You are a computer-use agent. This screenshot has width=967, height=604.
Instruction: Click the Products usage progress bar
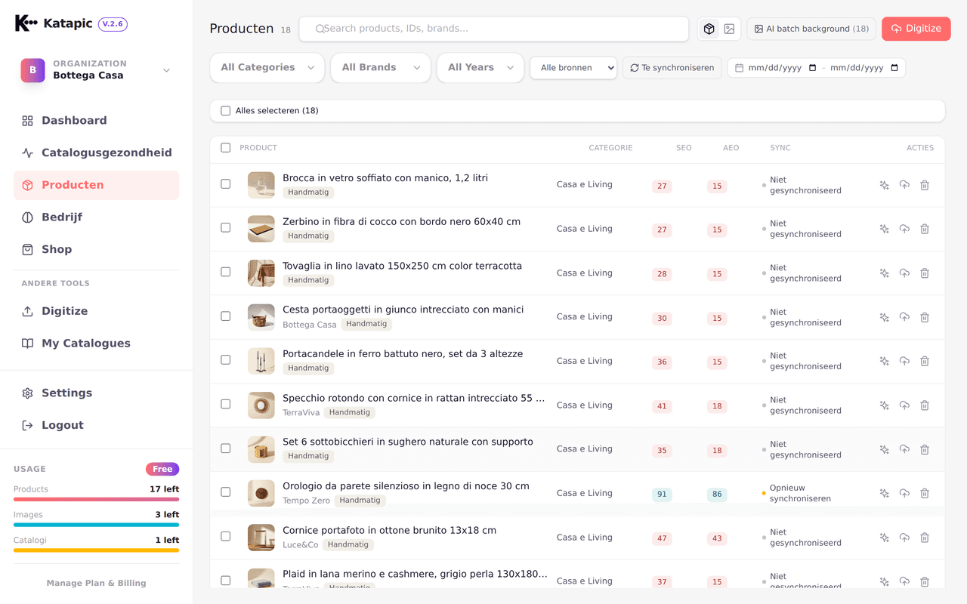pos(96,499)
